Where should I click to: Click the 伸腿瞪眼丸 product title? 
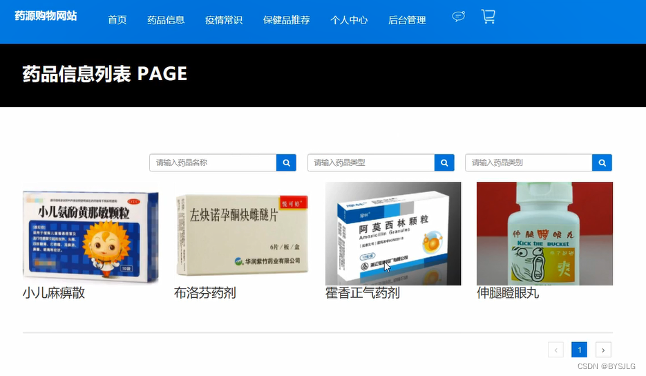pos(508,293)
